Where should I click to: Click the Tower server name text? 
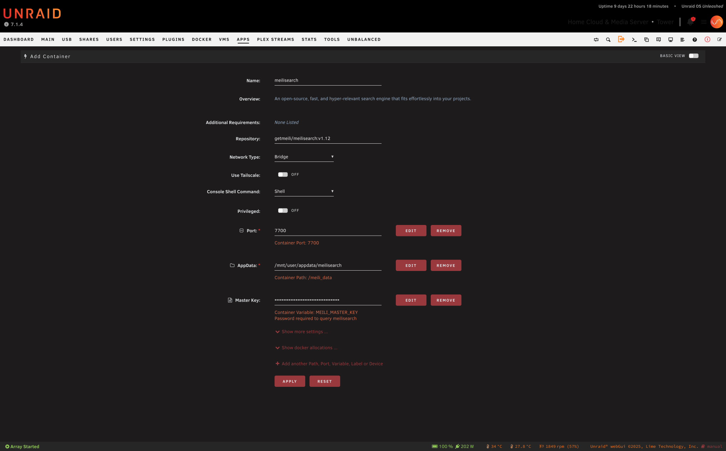(665, 22)
